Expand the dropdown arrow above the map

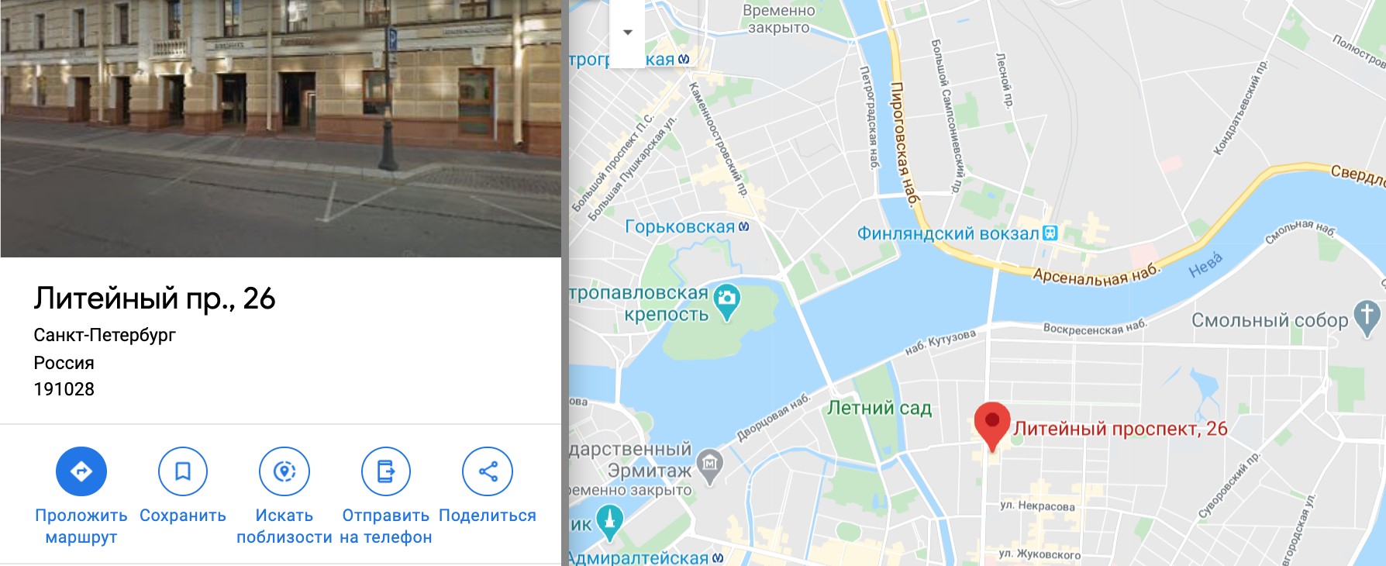click(x=628, y=33)
